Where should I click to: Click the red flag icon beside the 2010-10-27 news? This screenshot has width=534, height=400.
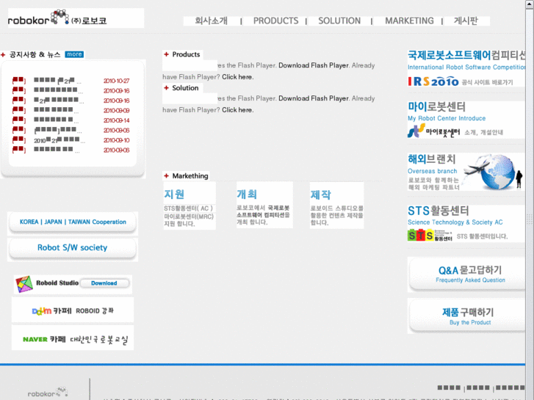(19, 81)
